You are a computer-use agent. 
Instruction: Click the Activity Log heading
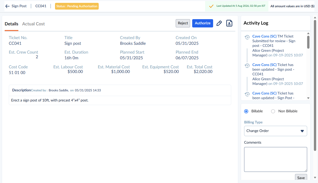coord(256,23)
